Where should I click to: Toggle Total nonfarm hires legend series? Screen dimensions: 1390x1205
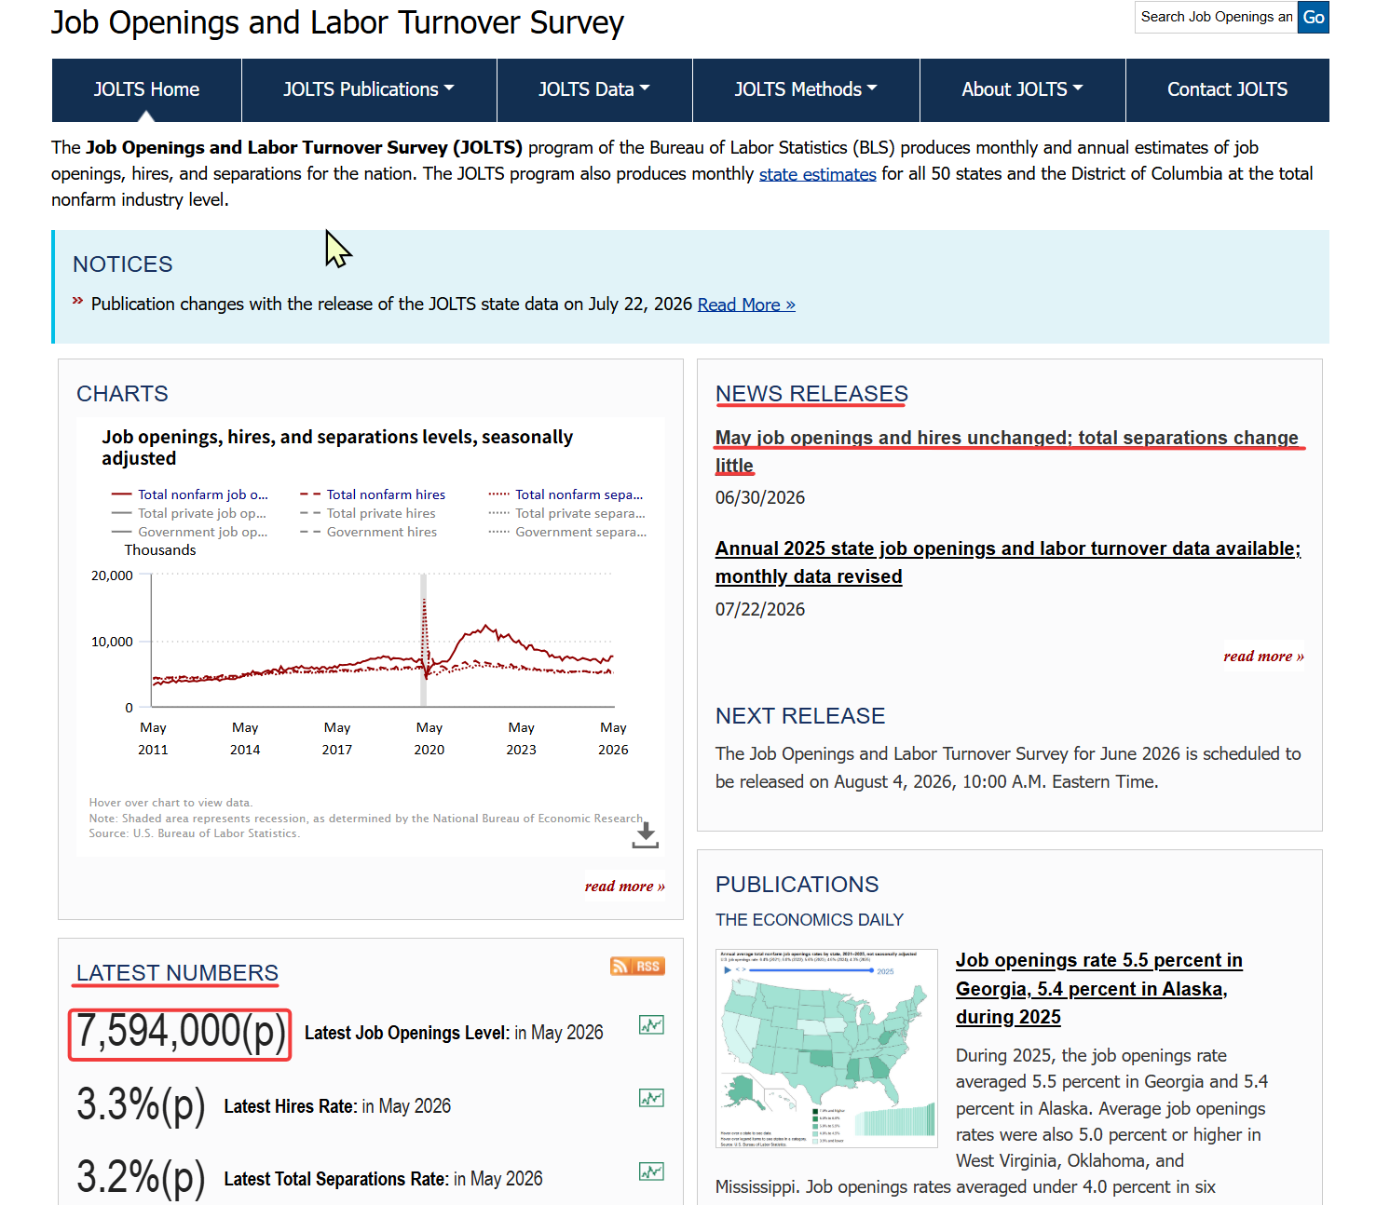373,494
